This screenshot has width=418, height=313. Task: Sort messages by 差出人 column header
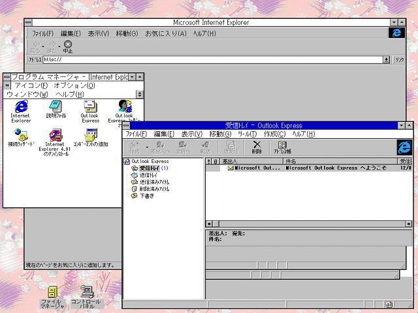tap(251, 161)
